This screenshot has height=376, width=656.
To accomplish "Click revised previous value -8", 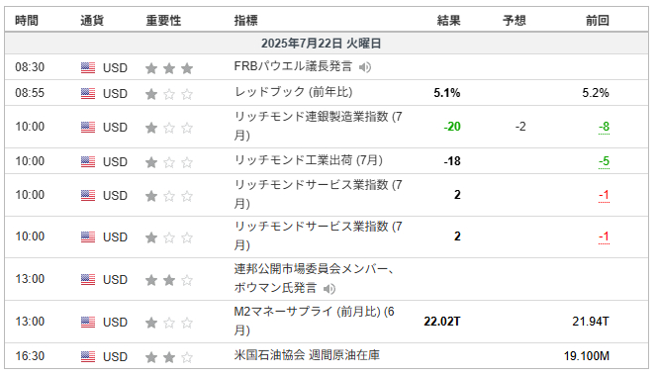I will click(x=604, y=127).
